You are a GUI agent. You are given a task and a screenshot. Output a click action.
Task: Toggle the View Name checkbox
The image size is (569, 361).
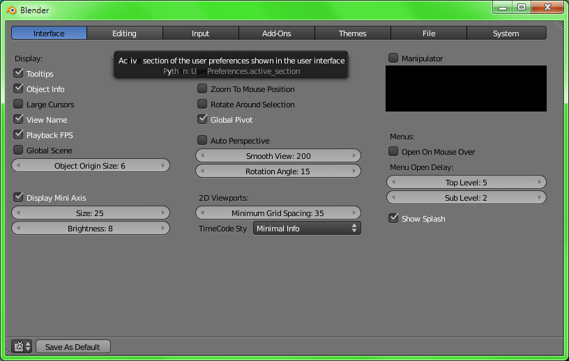[x=18, y=119]
